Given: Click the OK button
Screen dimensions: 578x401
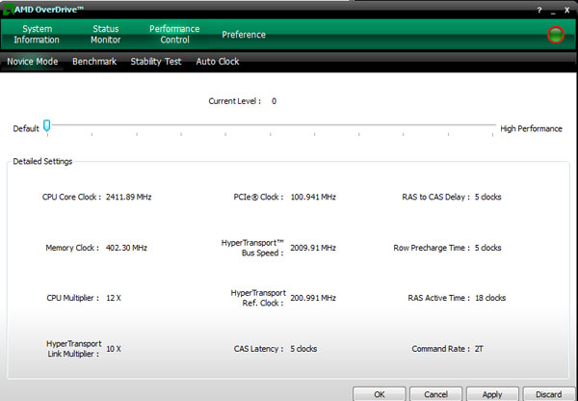Looking at the screenshot, I should coord(380,394).
